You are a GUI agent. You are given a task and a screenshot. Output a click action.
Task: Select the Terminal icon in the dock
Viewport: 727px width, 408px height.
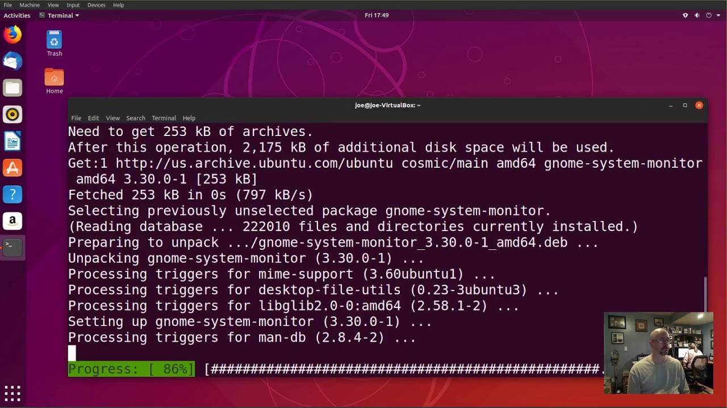(12, 248)
